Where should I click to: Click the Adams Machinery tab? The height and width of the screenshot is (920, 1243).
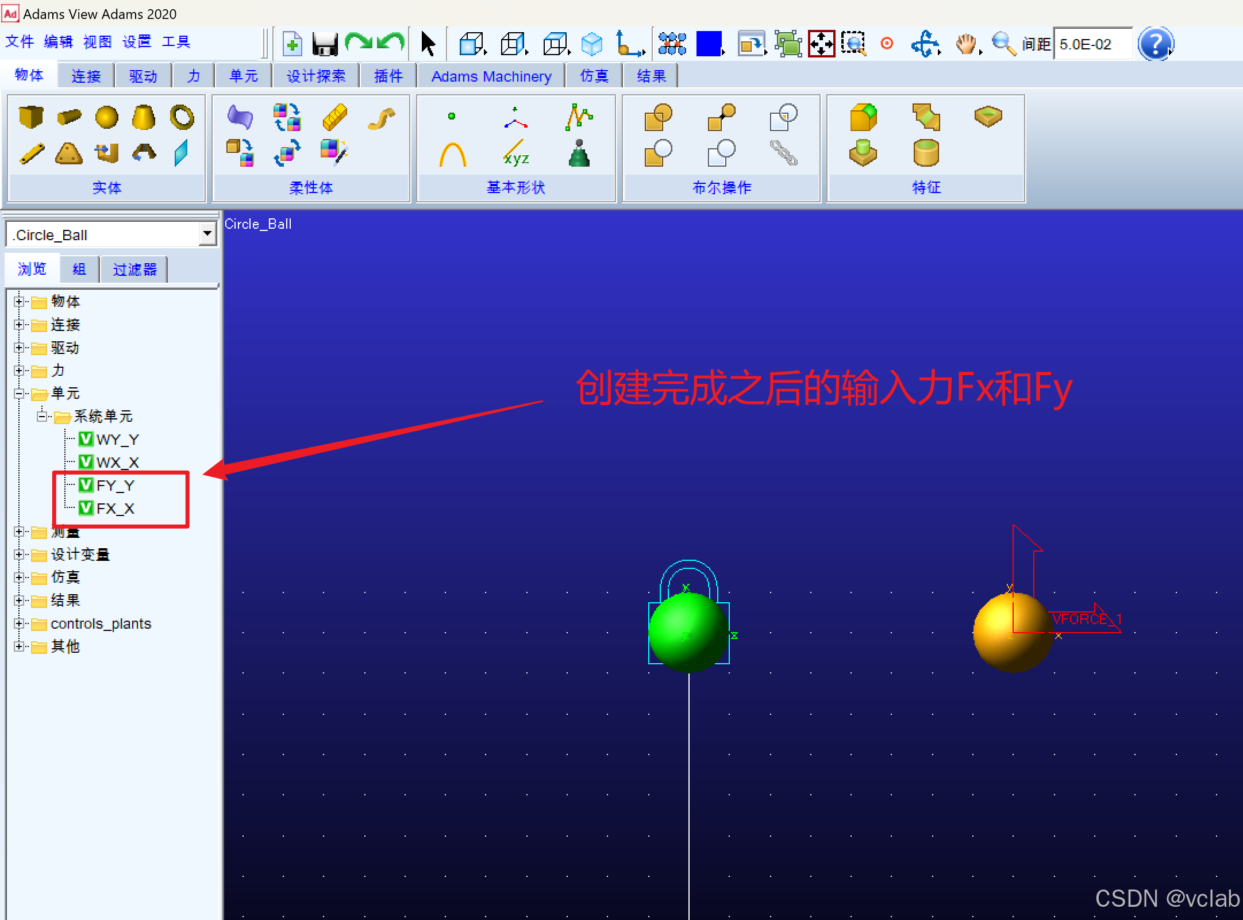pyautogui.click(x=491, y=76)
